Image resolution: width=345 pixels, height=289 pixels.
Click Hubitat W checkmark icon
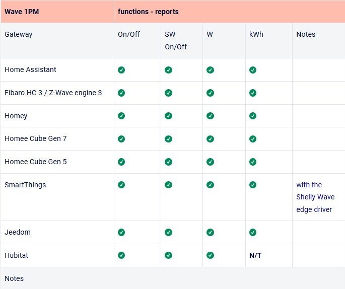pos(210,255)
